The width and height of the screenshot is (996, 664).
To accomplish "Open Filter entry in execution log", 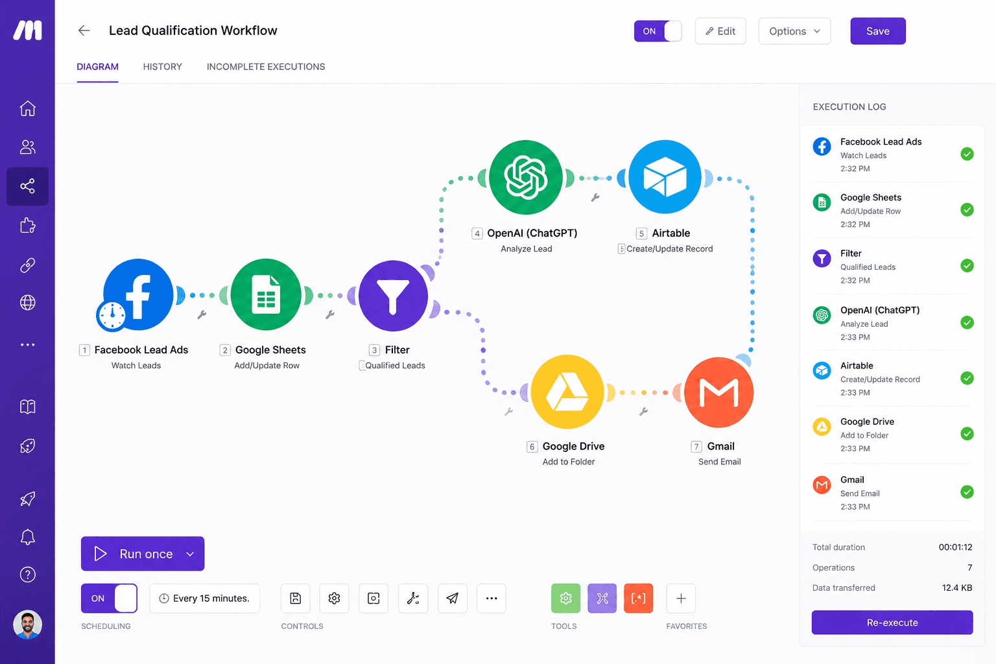I will (893, 266).
